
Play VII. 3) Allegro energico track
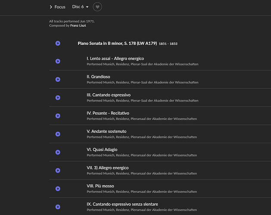click(x=58, y=171)
